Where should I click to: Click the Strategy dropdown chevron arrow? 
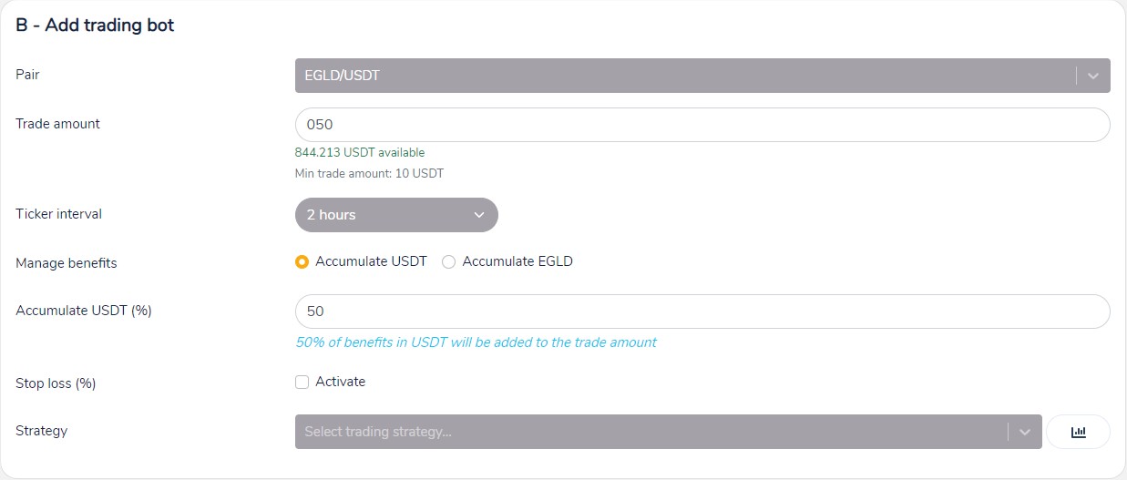point(1025,432)
